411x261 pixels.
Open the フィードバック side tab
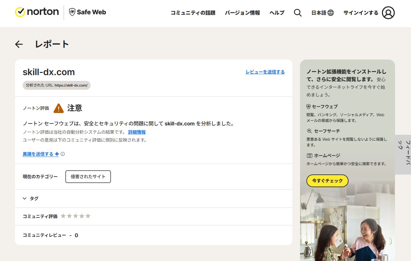click(x=403, y=154)
